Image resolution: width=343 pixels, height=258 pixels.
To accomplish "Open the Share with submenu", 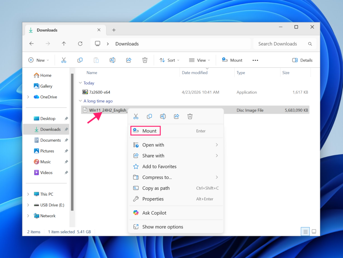I will coord(176,156).
